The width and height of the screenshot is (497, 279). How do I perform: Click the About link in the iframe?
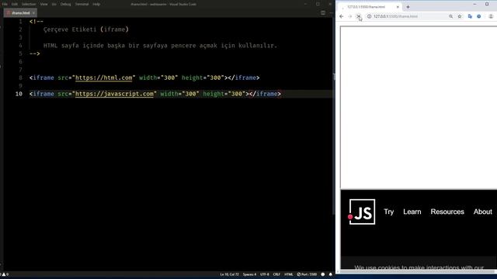coord(483,212)
